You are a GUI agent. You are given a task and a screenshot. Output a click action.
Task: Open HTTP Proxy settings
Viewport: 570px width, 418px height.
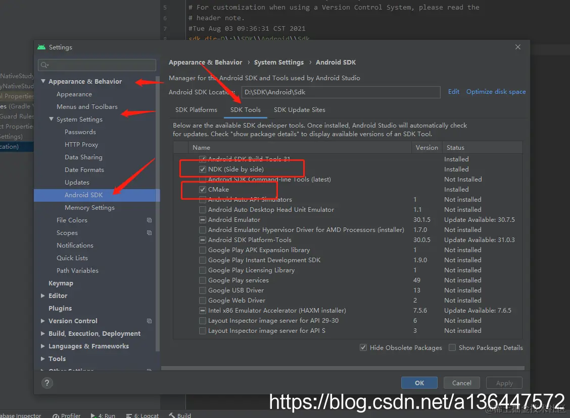(x=81, y=145)
